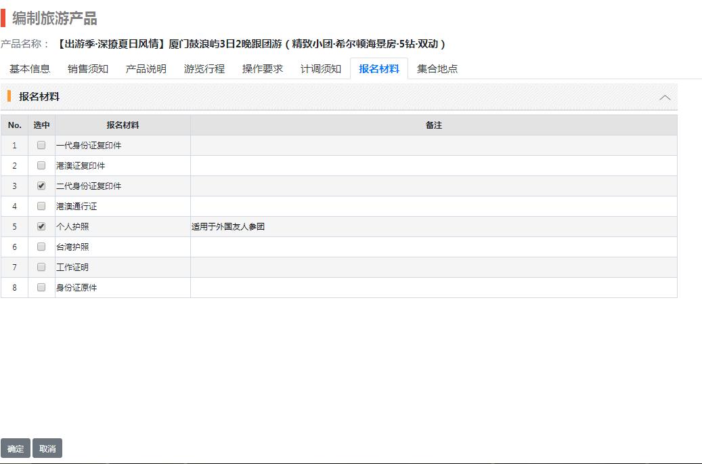
Task: Click the 报名材料 column header
Action: pos(123,125)
